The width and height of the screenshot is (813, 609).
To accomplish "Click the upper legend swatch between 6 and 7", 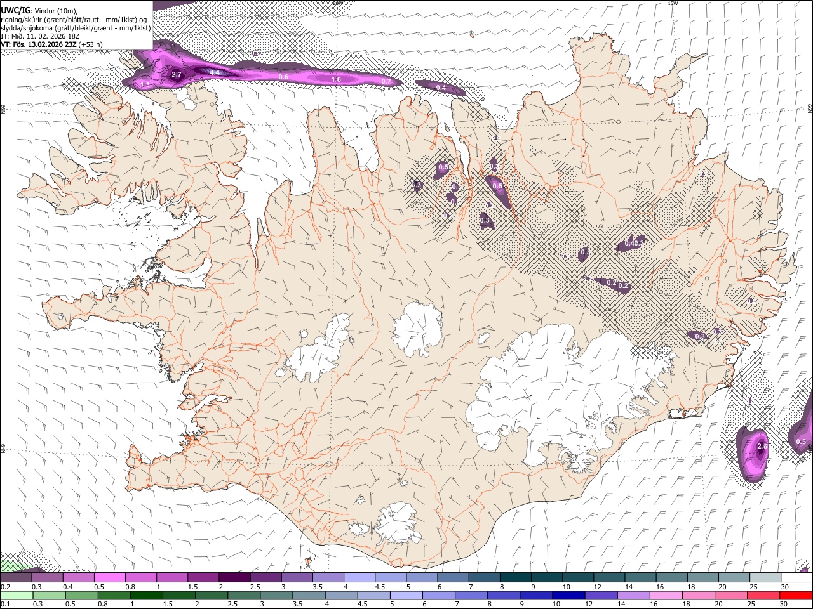I will 453,577.
